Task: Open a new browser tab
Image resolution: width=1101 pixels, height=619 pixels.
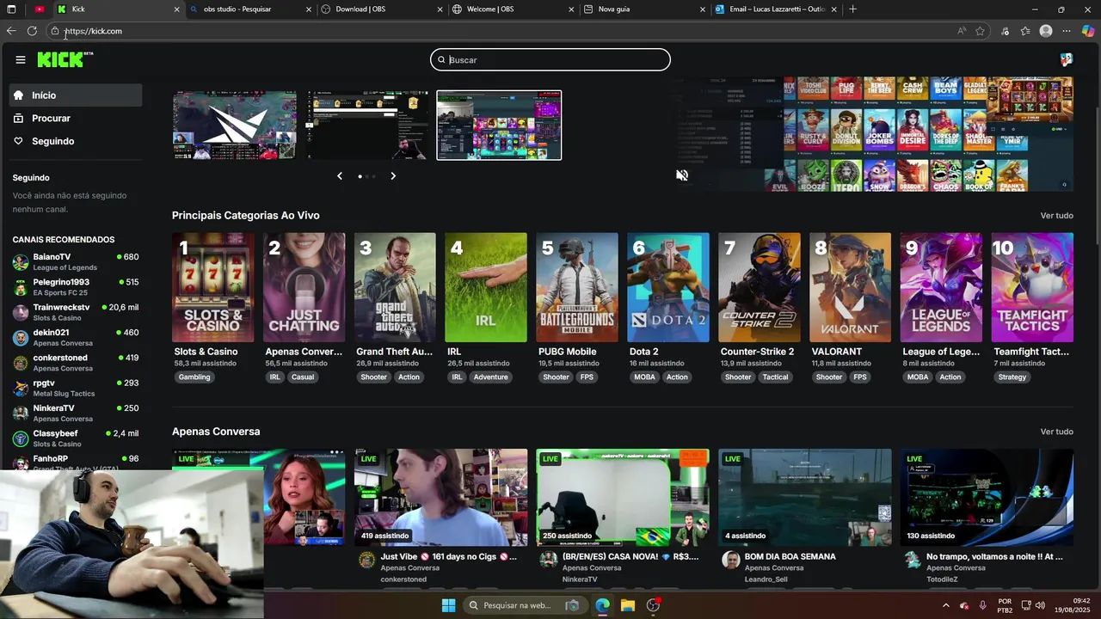Action: (852, 9)
